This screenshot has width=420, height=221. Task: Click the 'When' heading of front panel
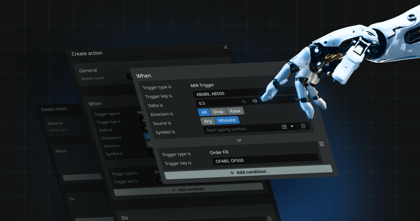[143, 76]
